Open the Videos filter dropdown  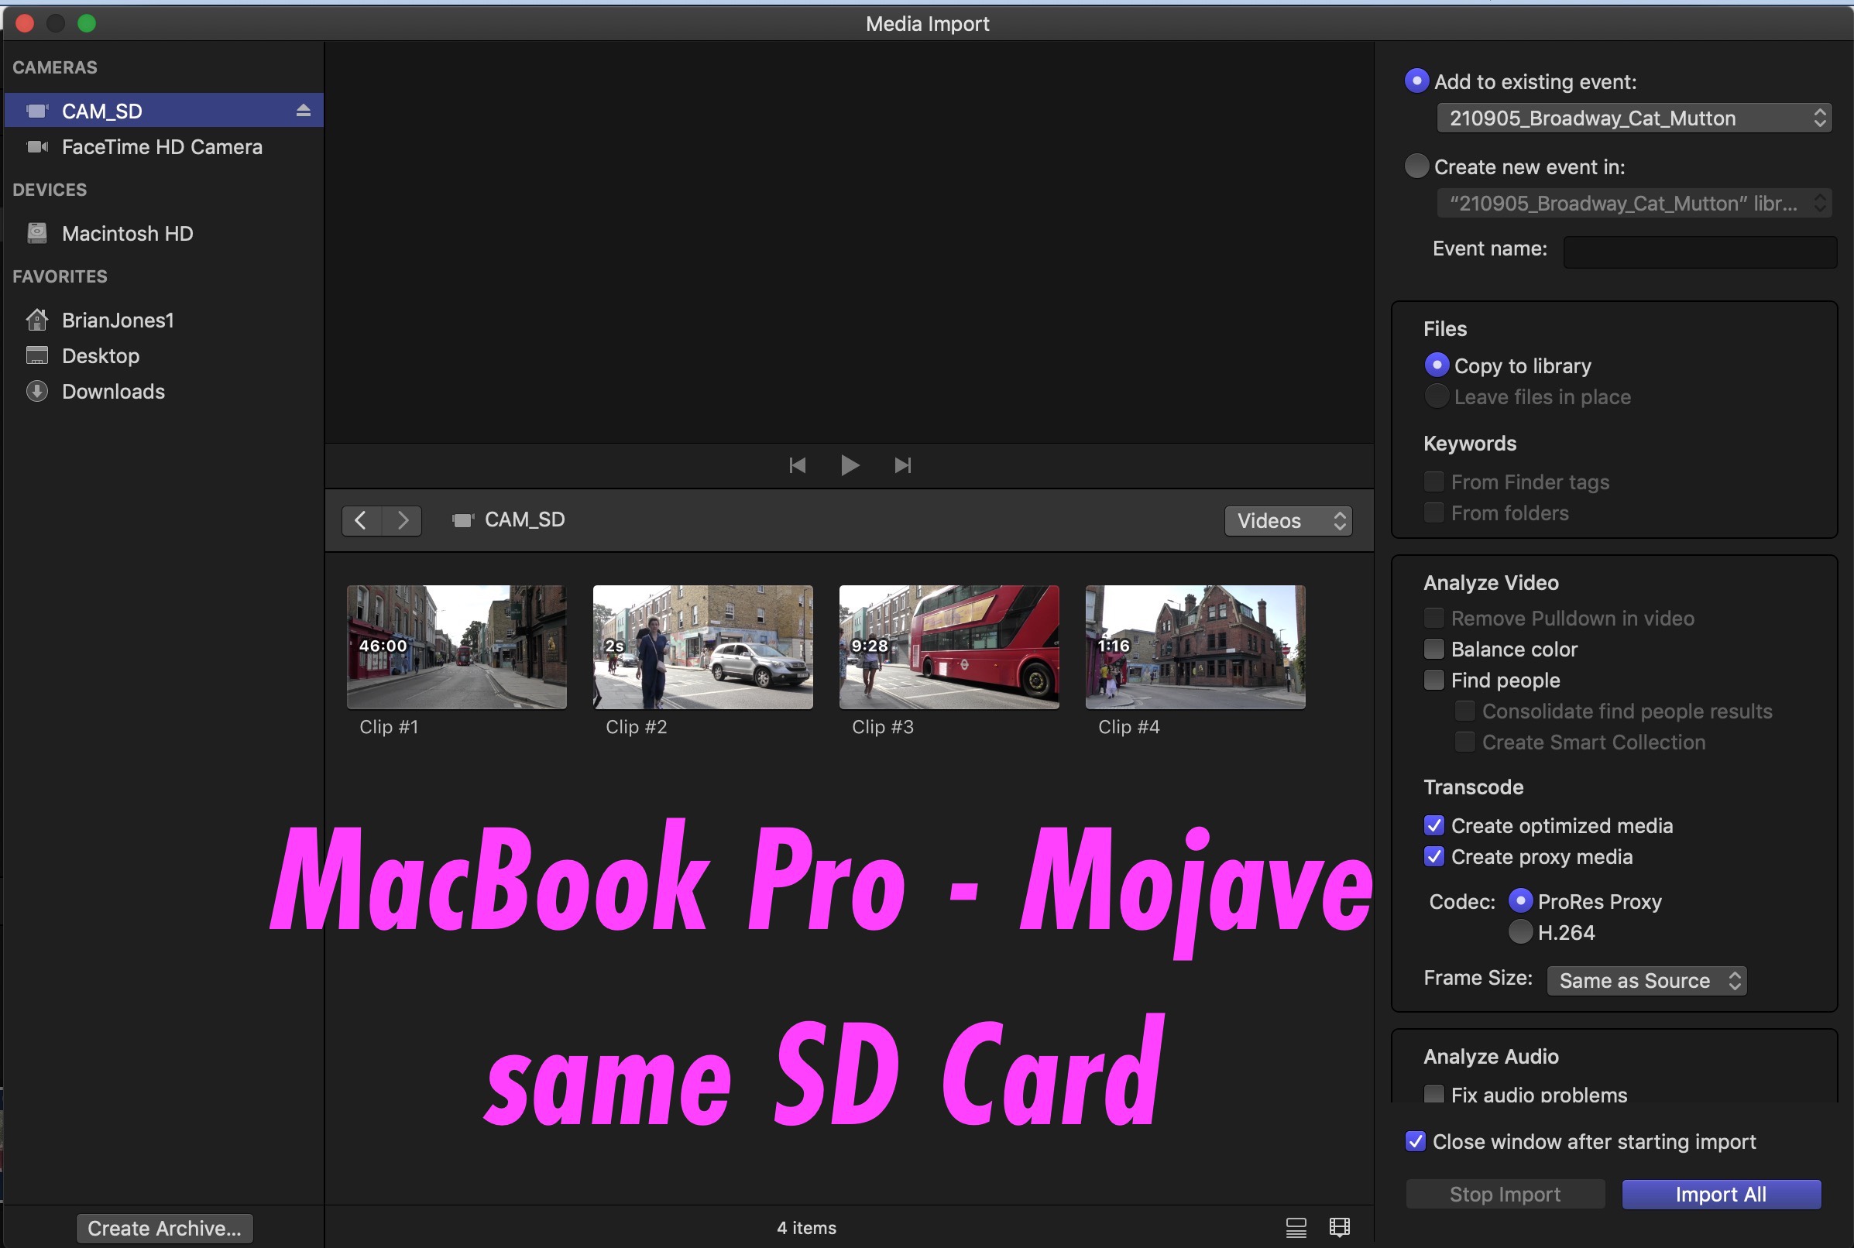click(1287, 520)
